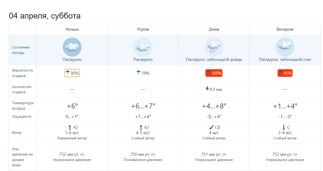Screen dimensions: 323x171
Task: Click the morning overcast cloud icon
Action: tap(143, 47)
